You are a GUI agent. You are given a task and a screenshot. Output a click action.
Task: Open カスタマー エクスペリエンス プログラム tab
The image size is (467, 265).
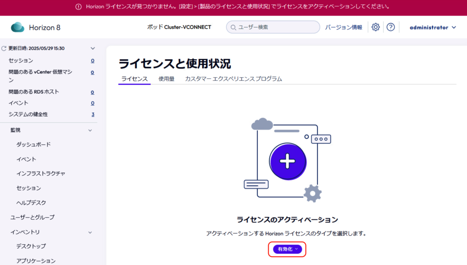233,79
